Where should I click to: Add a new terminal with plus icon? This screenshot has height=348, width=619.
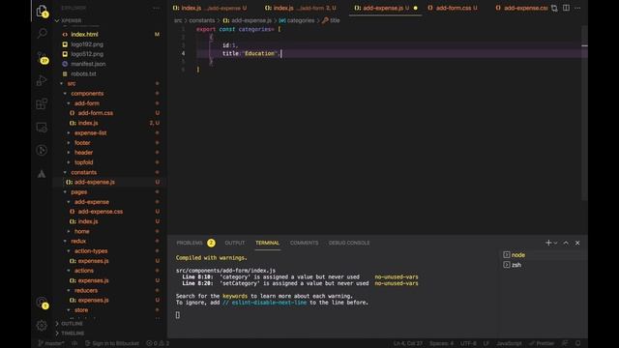pyautogui.click(x=548, y=243)
